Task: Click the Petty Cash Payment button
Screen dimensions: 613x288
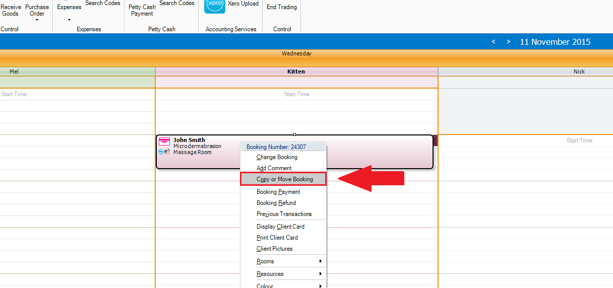Action: point(142,10)
